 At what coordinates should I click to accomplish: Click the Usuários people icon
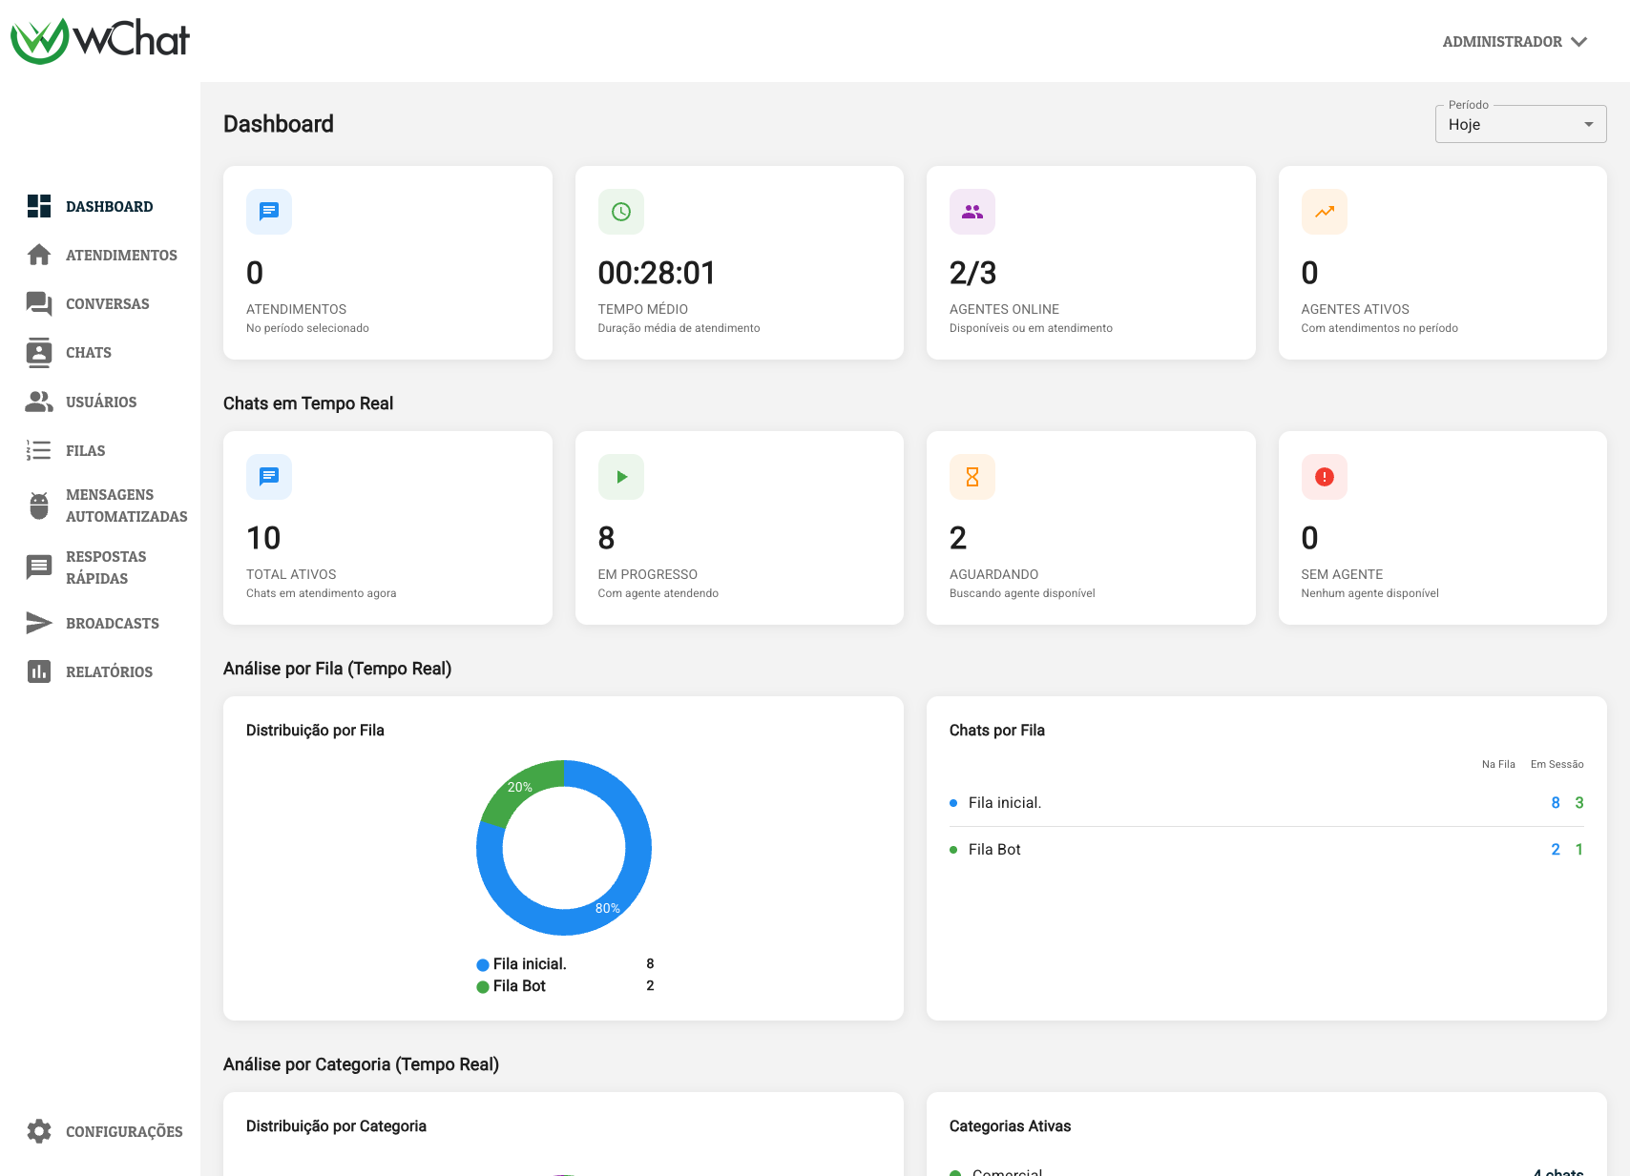(39, 402)
